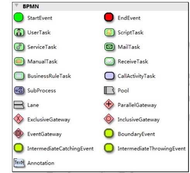Pick the ExclusiveGateway X diamond
The width and height of the screenshot is (190, 173).
click(19, 119)
